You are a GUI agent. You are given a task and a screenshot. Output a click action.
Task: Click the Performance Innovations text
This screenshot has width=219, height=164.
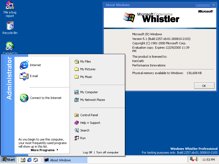pos(149,65)
